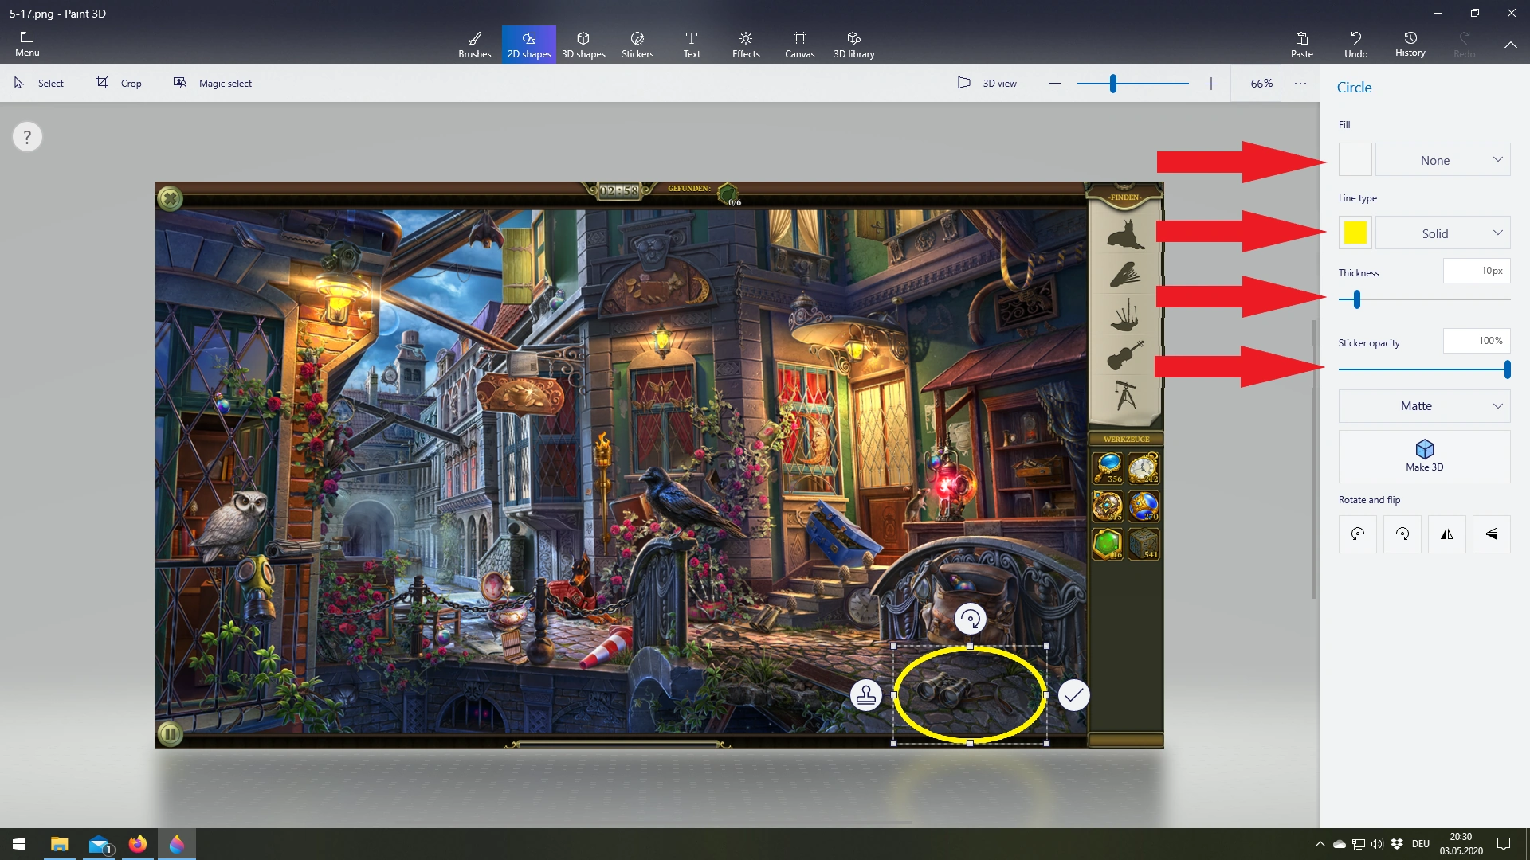Collapse the ribbon with the chevron
The height and width of the screenshot is (860, 1530).
(1510, 45)
